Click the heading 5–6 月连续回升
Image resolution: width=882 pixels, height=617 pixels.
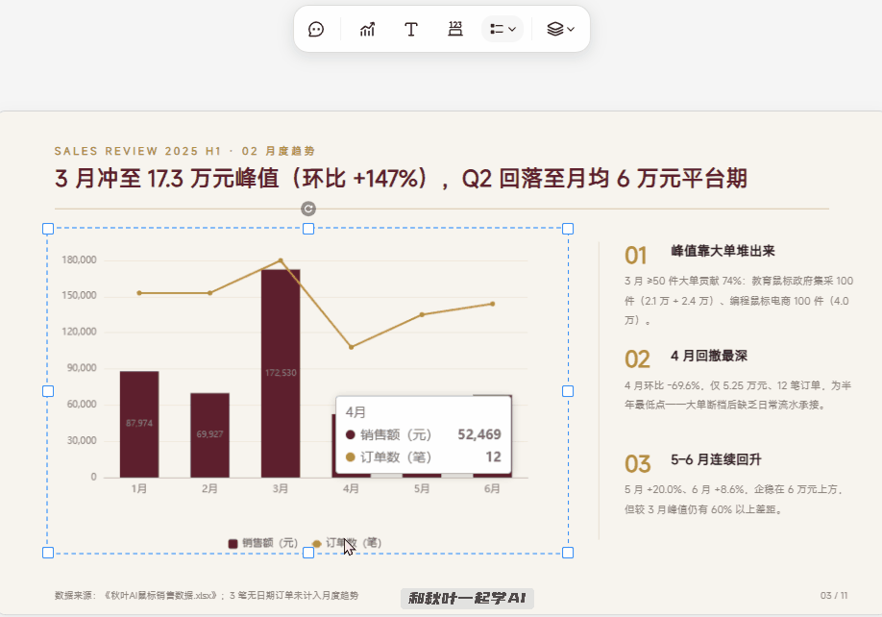pos(716,460)
